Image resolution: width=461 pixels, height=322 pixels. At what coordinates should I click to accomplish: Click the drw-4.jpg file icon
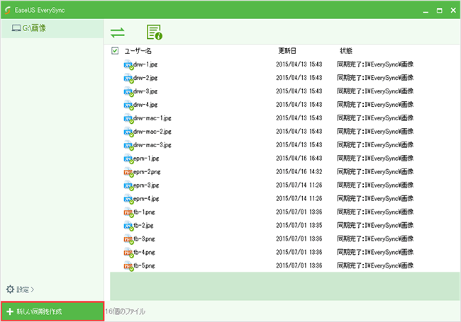(x=128, y=105)
